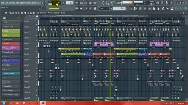The width and height of the screenshot is (188, 105).
Task: Click the help question mark icon
Action: (x=171, y=3)
